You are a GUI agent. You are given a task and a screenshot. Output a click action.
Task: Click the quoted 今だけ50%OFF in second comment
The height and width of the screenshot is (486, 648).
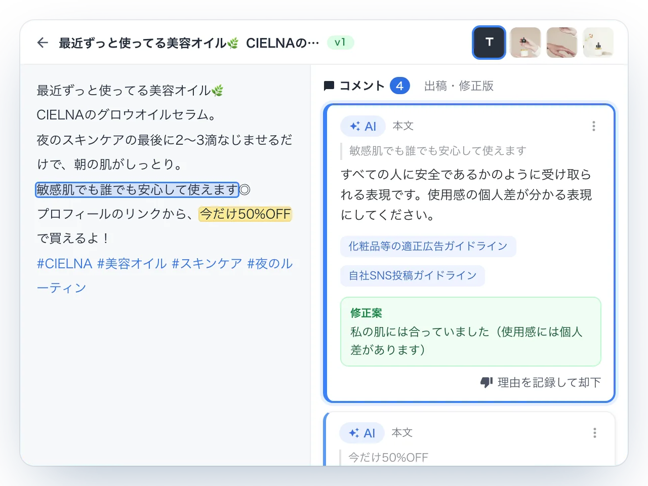point(388,458)
